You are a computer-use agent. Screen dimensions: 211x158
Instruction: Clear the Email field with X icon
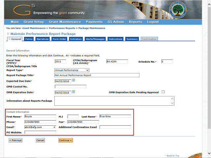click(54, 127)
